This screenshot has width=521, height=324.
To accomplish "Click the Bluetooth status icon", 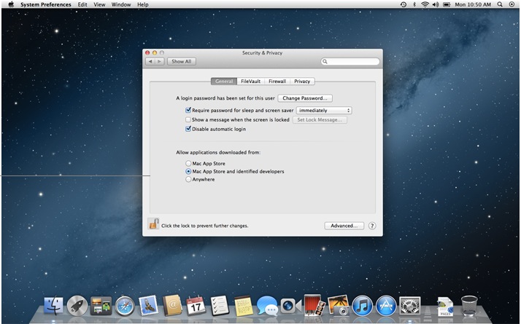I will coord(414,4).
